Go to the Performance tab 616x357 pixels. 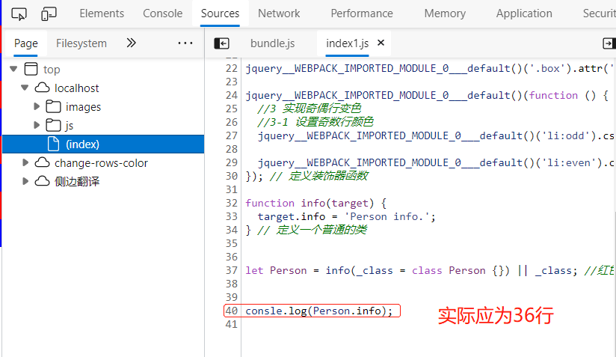click(362, 13)
